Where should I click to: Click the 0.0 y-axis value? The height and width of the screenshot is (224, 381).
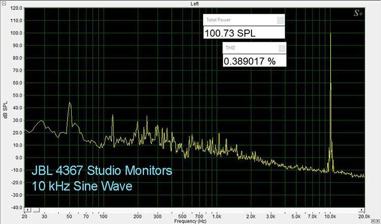(18, 157)
